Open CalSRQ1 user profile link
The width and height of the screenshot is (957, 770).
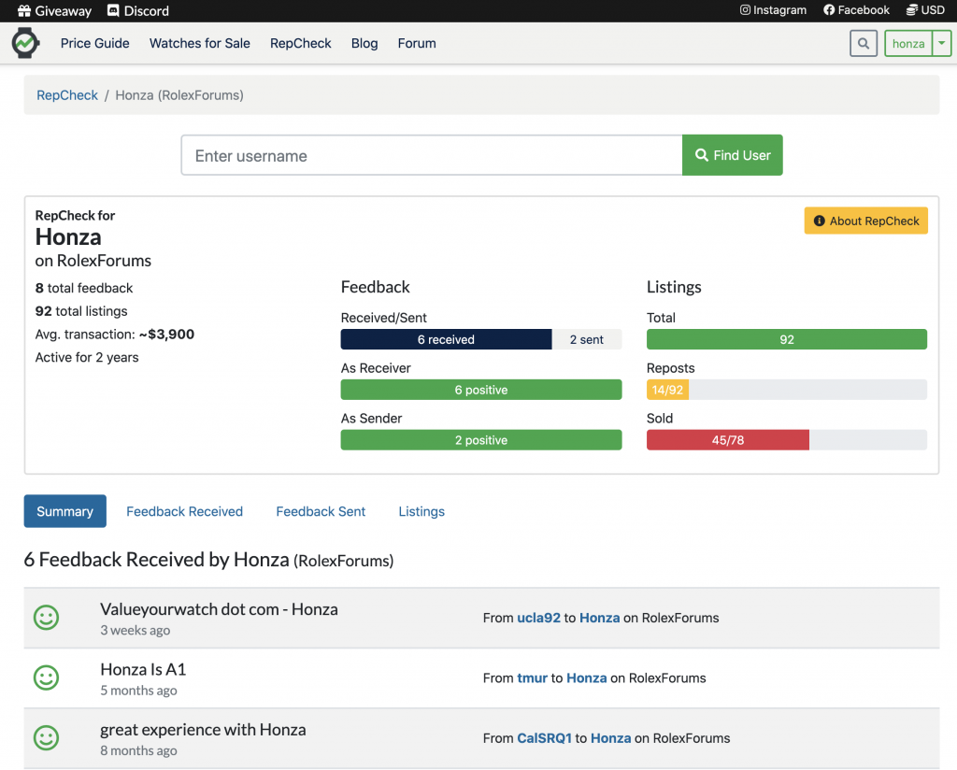point(545,737)
